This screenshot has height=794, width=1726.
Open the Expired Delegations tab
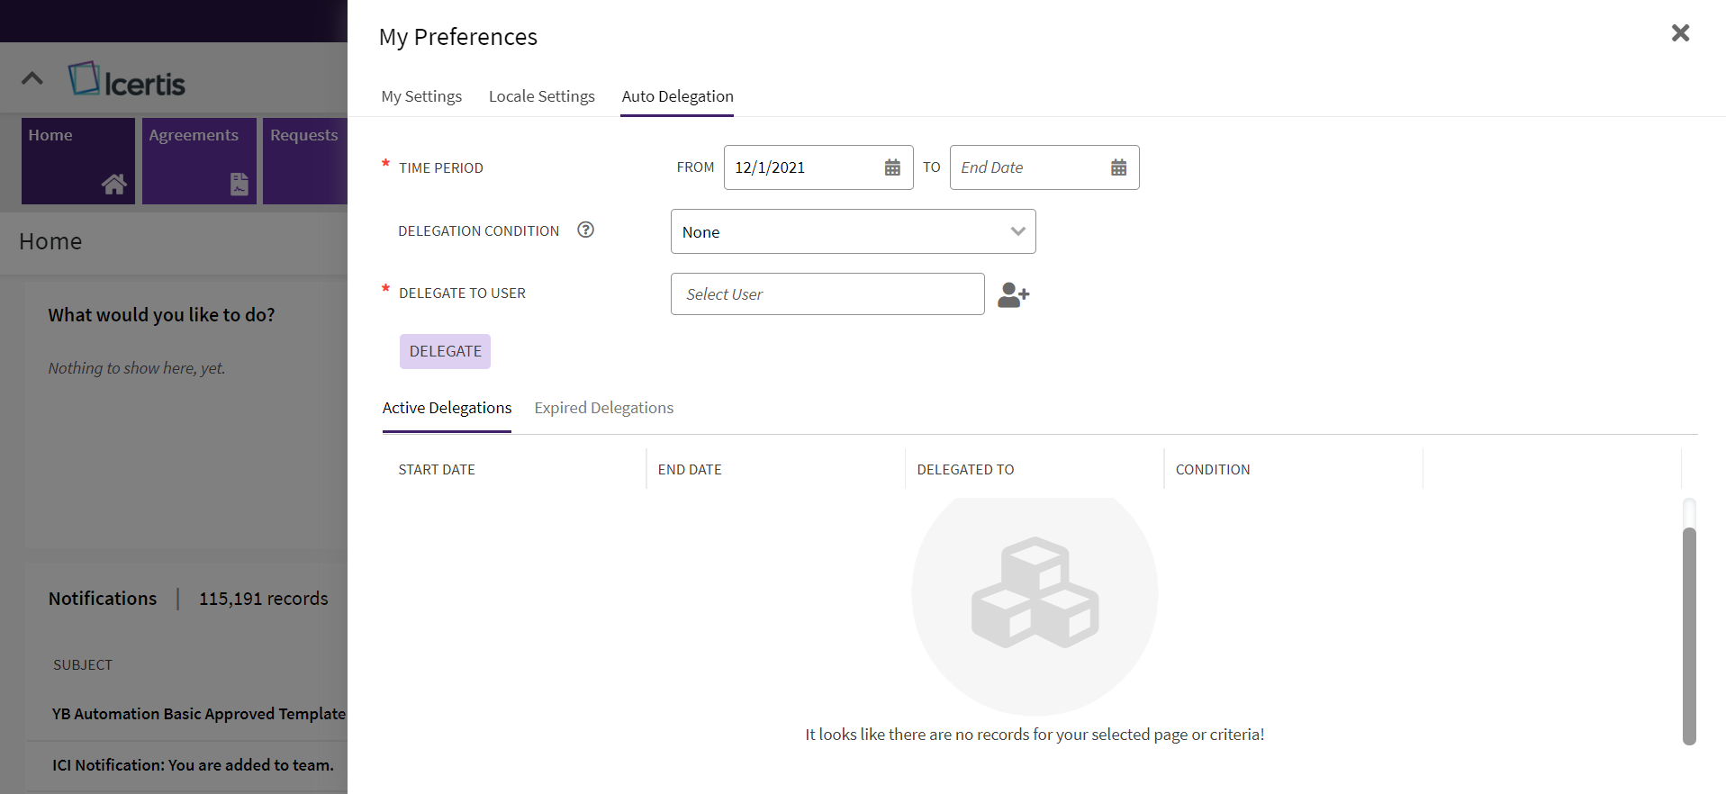point(603,408)
